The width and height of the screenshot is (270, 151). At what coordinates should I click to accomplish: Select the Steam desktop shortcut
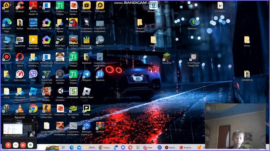pyautogui.click(x=46, y=5)
